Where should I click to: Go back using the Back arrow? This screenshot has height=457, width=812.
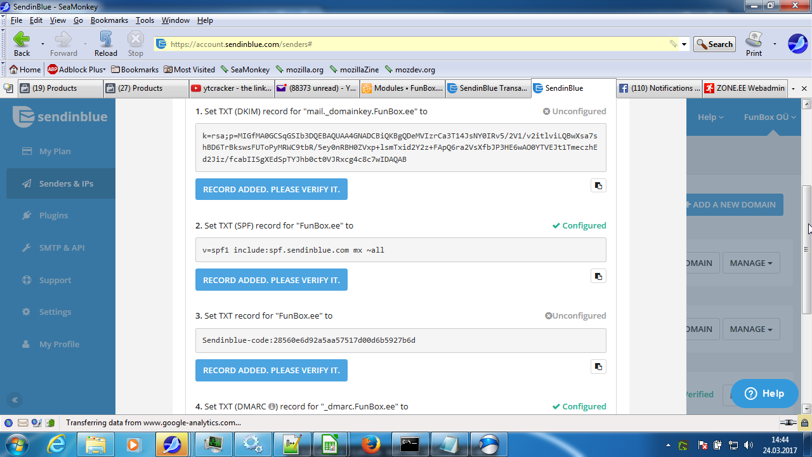point(22,44)
